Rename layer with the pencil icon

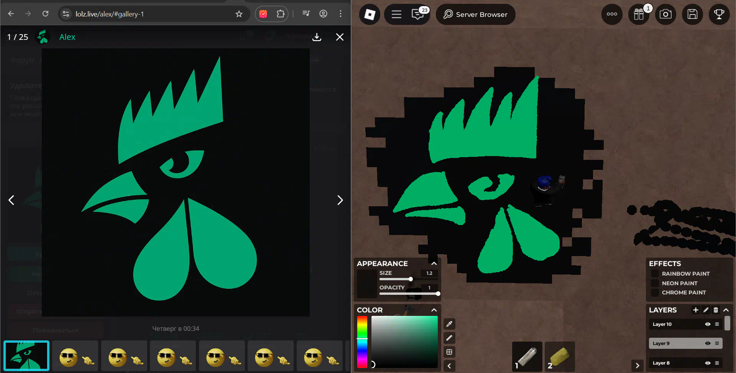click(x=706, y=310)
